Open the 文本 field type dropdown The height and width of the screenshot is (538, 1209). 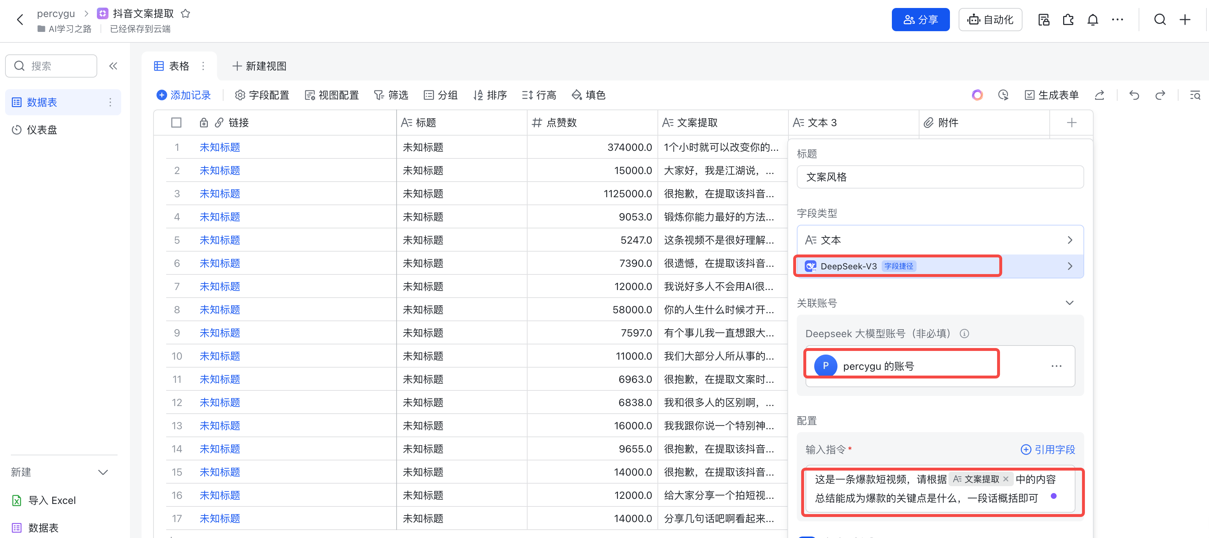coord(940,240)
